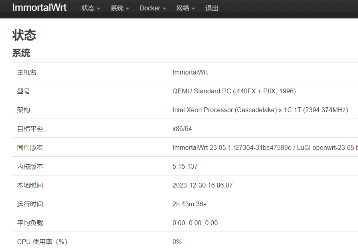Screen dimensions: 358x248
Task: Select the 主机名 row label
Action: click(x=27, y=73)
